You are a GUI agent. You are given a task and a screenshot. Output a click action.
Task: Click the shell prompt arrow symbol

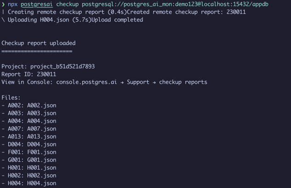point(3,4)
